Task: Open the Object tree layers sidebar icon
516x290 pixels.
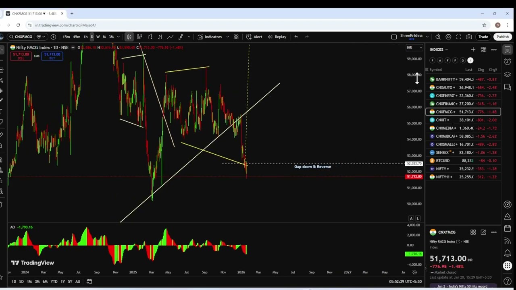Action: pyautogui.click(x=508, y=75)
